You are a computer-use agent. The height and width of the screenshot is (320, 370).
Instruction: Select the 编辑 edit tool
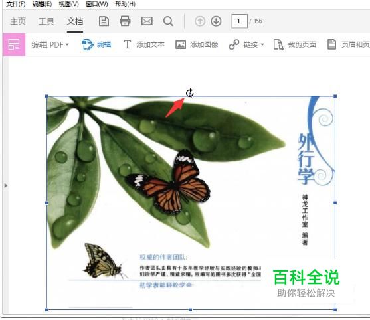pyautogui.click(x=96, y=44)
